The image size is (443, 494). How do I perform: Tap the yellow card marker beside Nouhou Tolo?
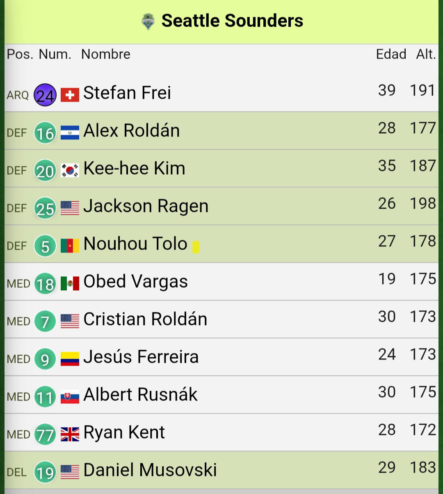point(196,247)
